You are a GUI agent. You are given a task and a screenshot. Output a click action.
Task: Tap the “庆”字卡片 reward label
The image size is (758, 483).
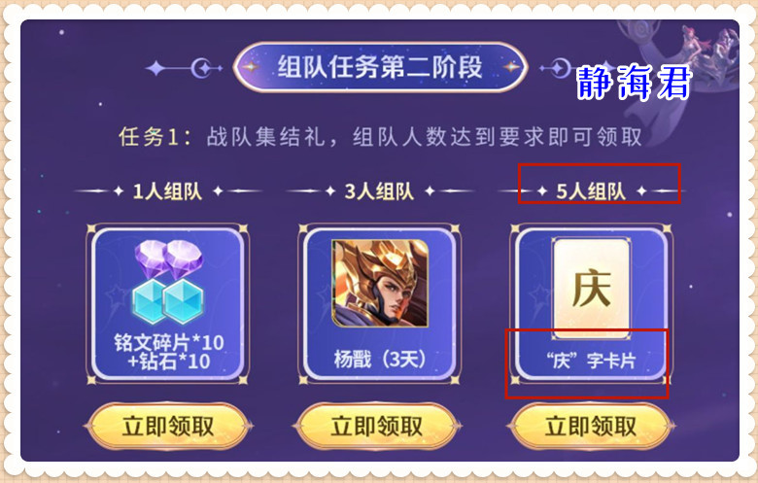point(591,361)
